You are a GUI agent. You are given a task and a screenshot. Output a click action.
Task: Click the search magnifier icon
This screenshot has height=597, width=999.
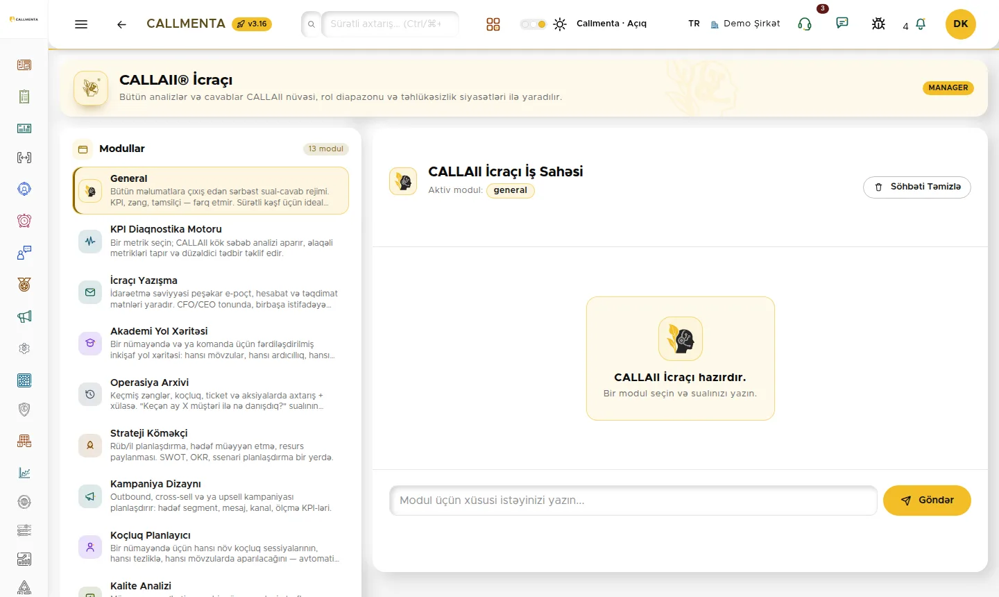pos(311,24)
